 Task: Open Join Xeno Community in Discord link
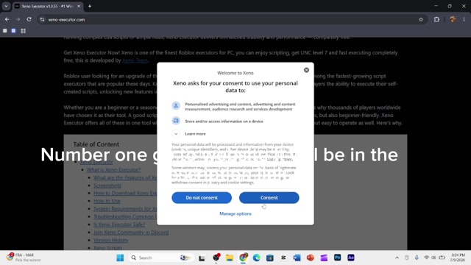[x=131, y=233]
